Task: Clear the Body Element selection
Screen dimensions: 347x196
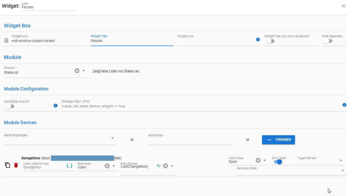Action: 165,166
